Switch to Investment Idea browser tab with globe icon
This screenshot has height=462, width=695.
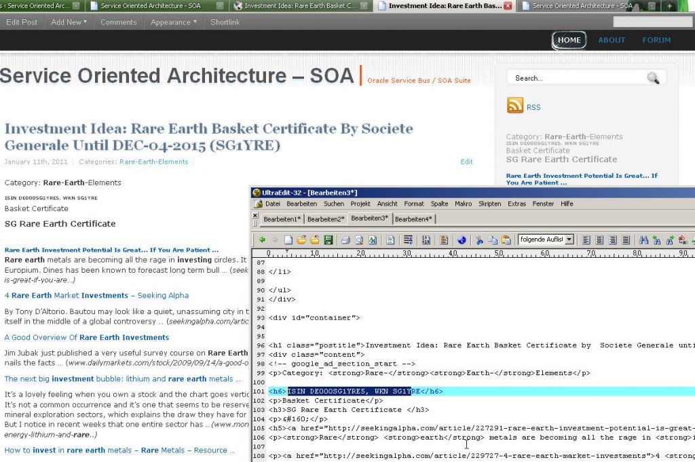[x=301, y=5]
